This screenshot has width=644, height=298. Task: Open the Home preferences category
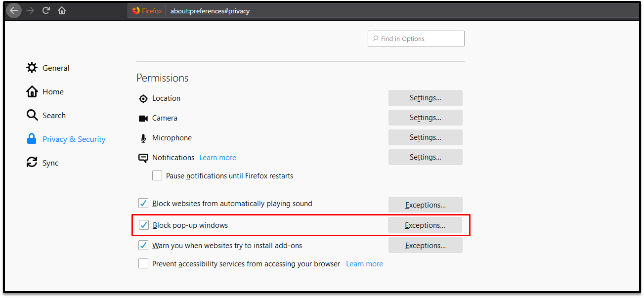(x=53, y=91)
